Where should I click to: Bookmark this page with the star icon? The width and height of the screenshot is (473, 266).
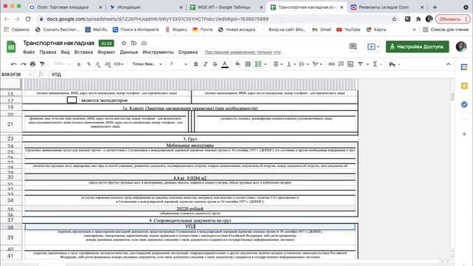click(x=394, y=18)
